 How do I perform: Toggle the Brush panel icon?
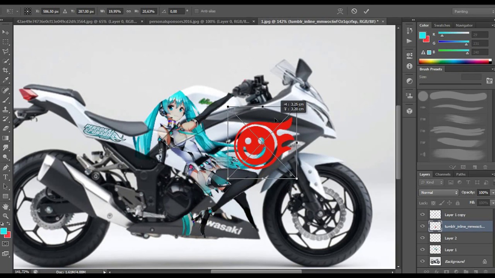pos(490,81)
